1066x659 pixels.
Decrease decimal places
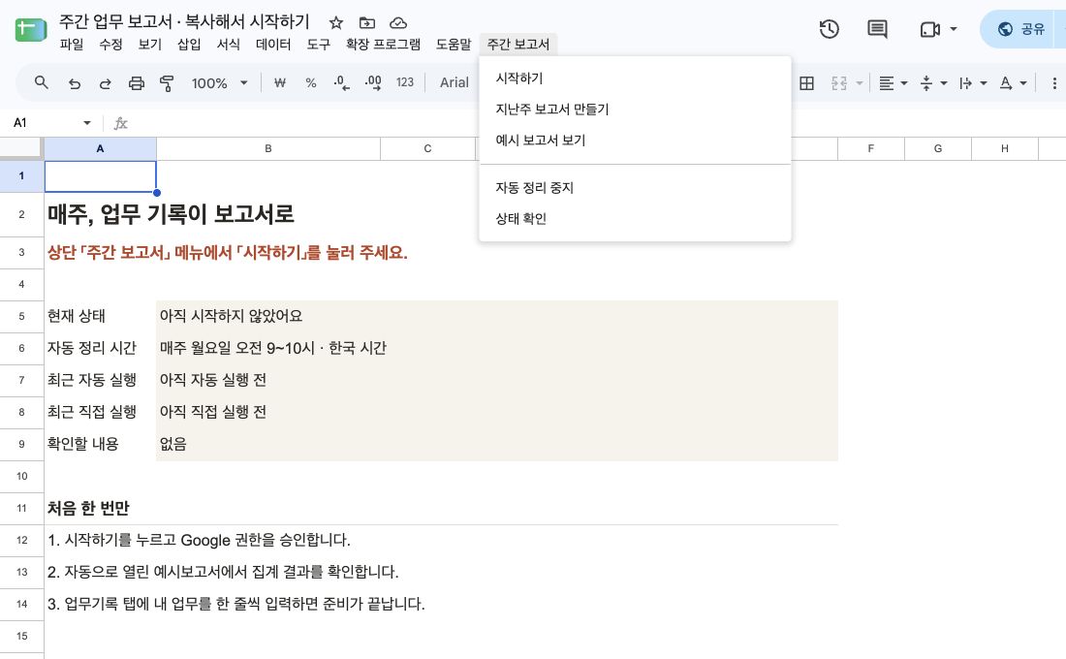pos(341,83)
